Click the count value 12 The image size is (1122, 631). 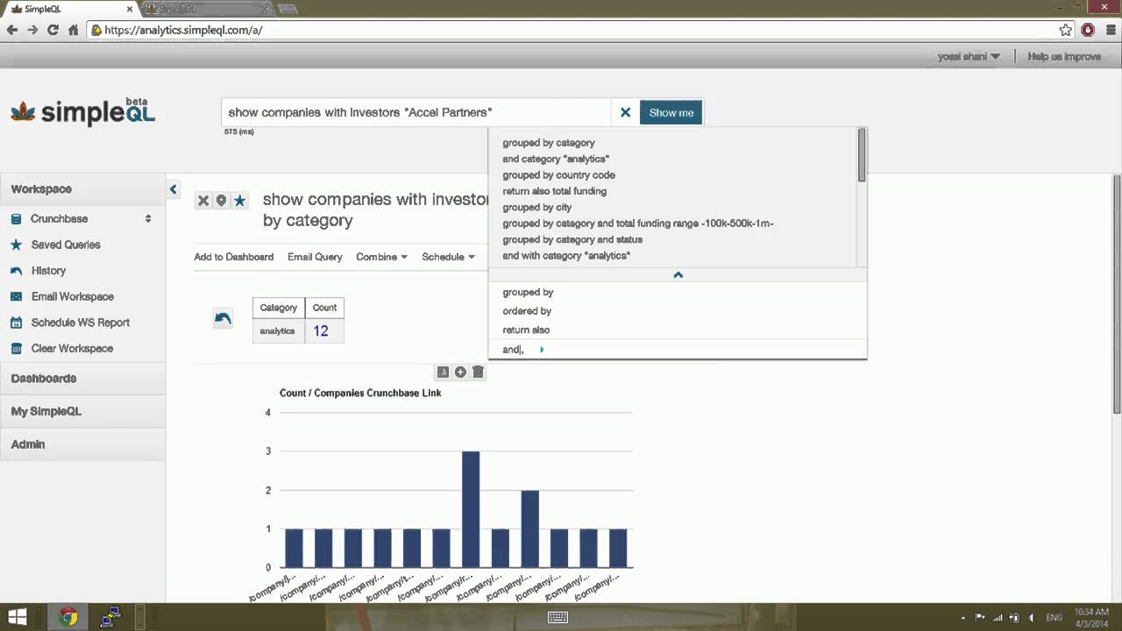coord(321,331)
